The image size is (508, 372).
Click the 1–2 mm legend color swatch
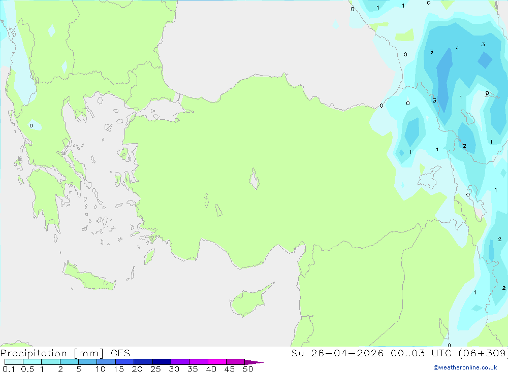[51, 362]
